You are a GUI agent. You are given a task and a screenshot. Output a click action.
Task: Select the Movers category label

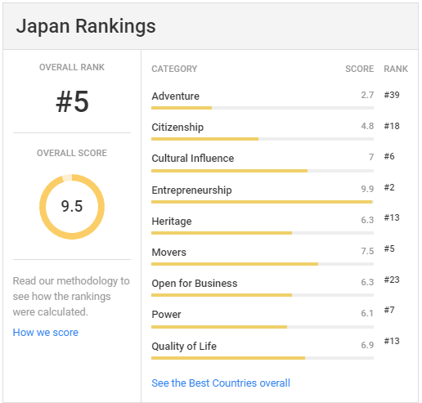[x=168, y=253]
